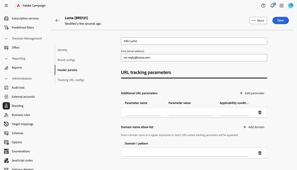Collapse the Reporting section
This screenshot has height=170, width=297.
pos(6,58)
